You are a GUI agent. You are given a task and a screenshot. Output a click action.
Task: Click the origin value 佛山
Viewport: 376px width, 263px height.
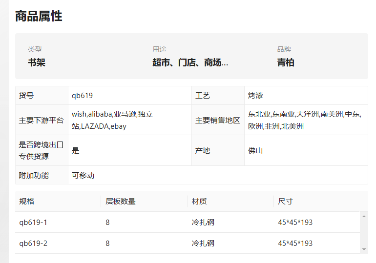255,151
